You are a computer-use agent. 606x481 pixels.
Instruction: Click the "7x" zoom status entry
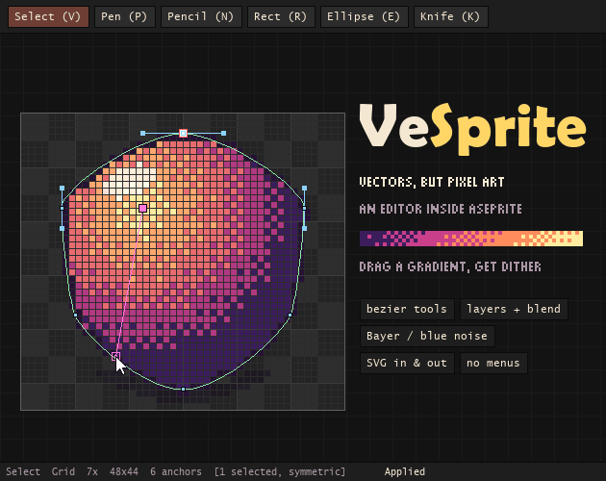[x=92, y=471]
